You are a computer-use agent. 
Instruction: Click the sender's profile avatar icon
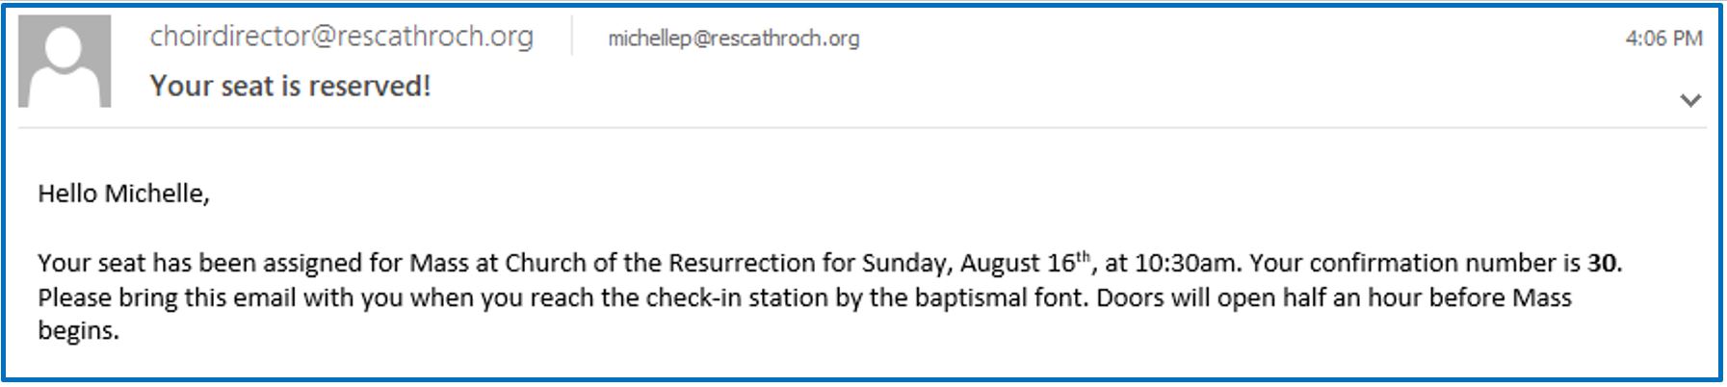[x=65, y=60]
